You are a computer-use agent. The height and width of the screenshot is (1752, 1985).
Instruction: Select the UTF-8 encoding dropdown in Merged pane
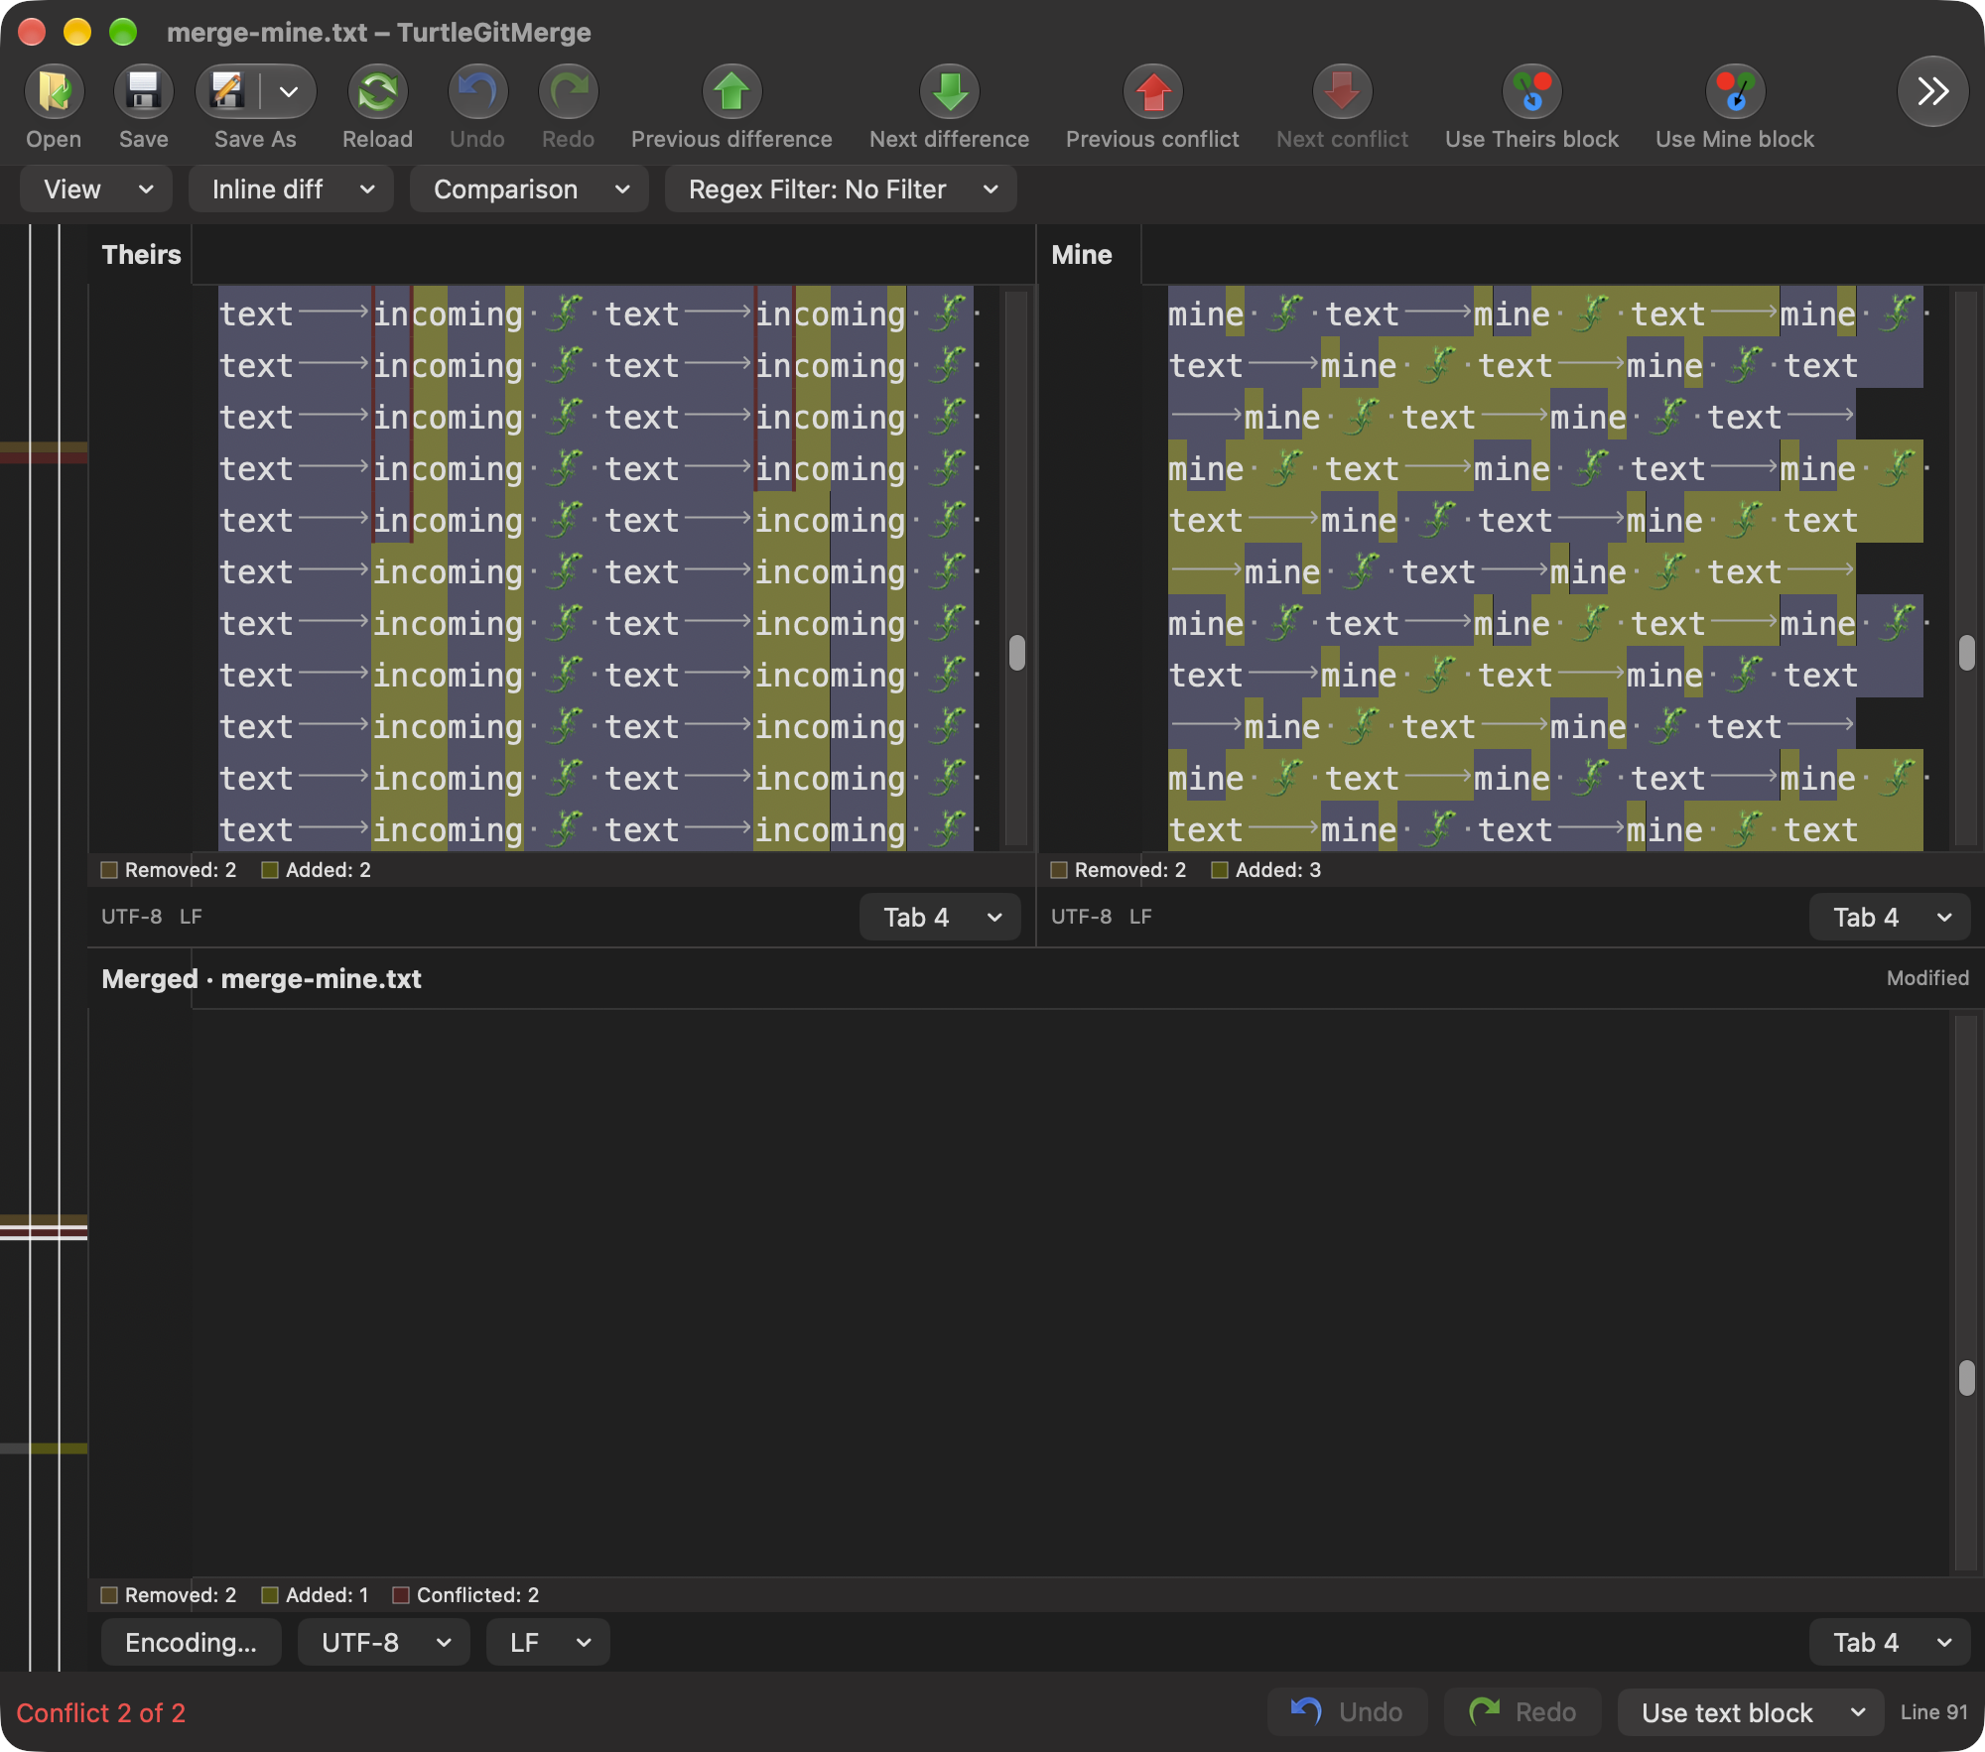pos(384,1643)
